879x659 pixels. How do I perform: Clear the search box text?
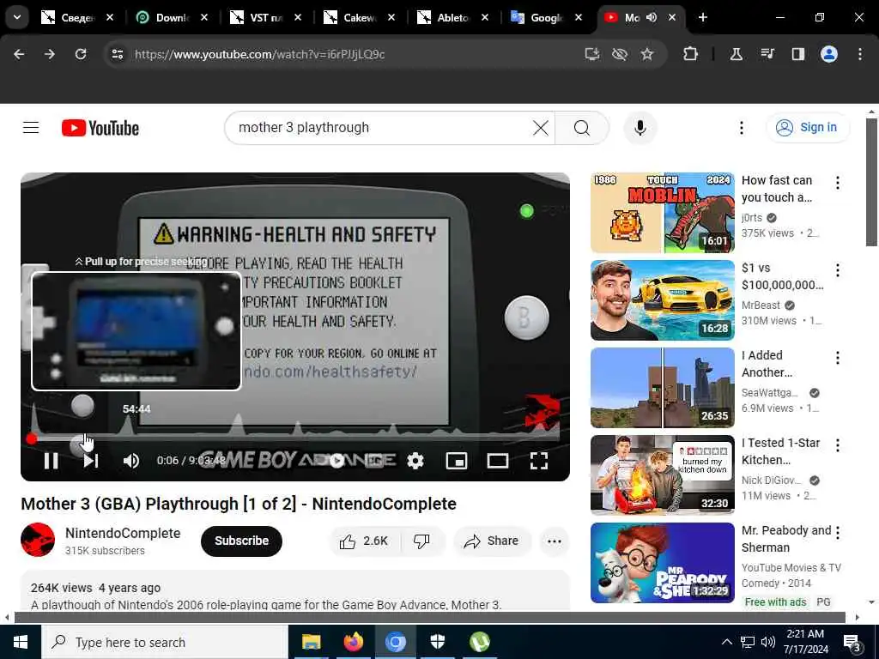[x=541, y=128]
